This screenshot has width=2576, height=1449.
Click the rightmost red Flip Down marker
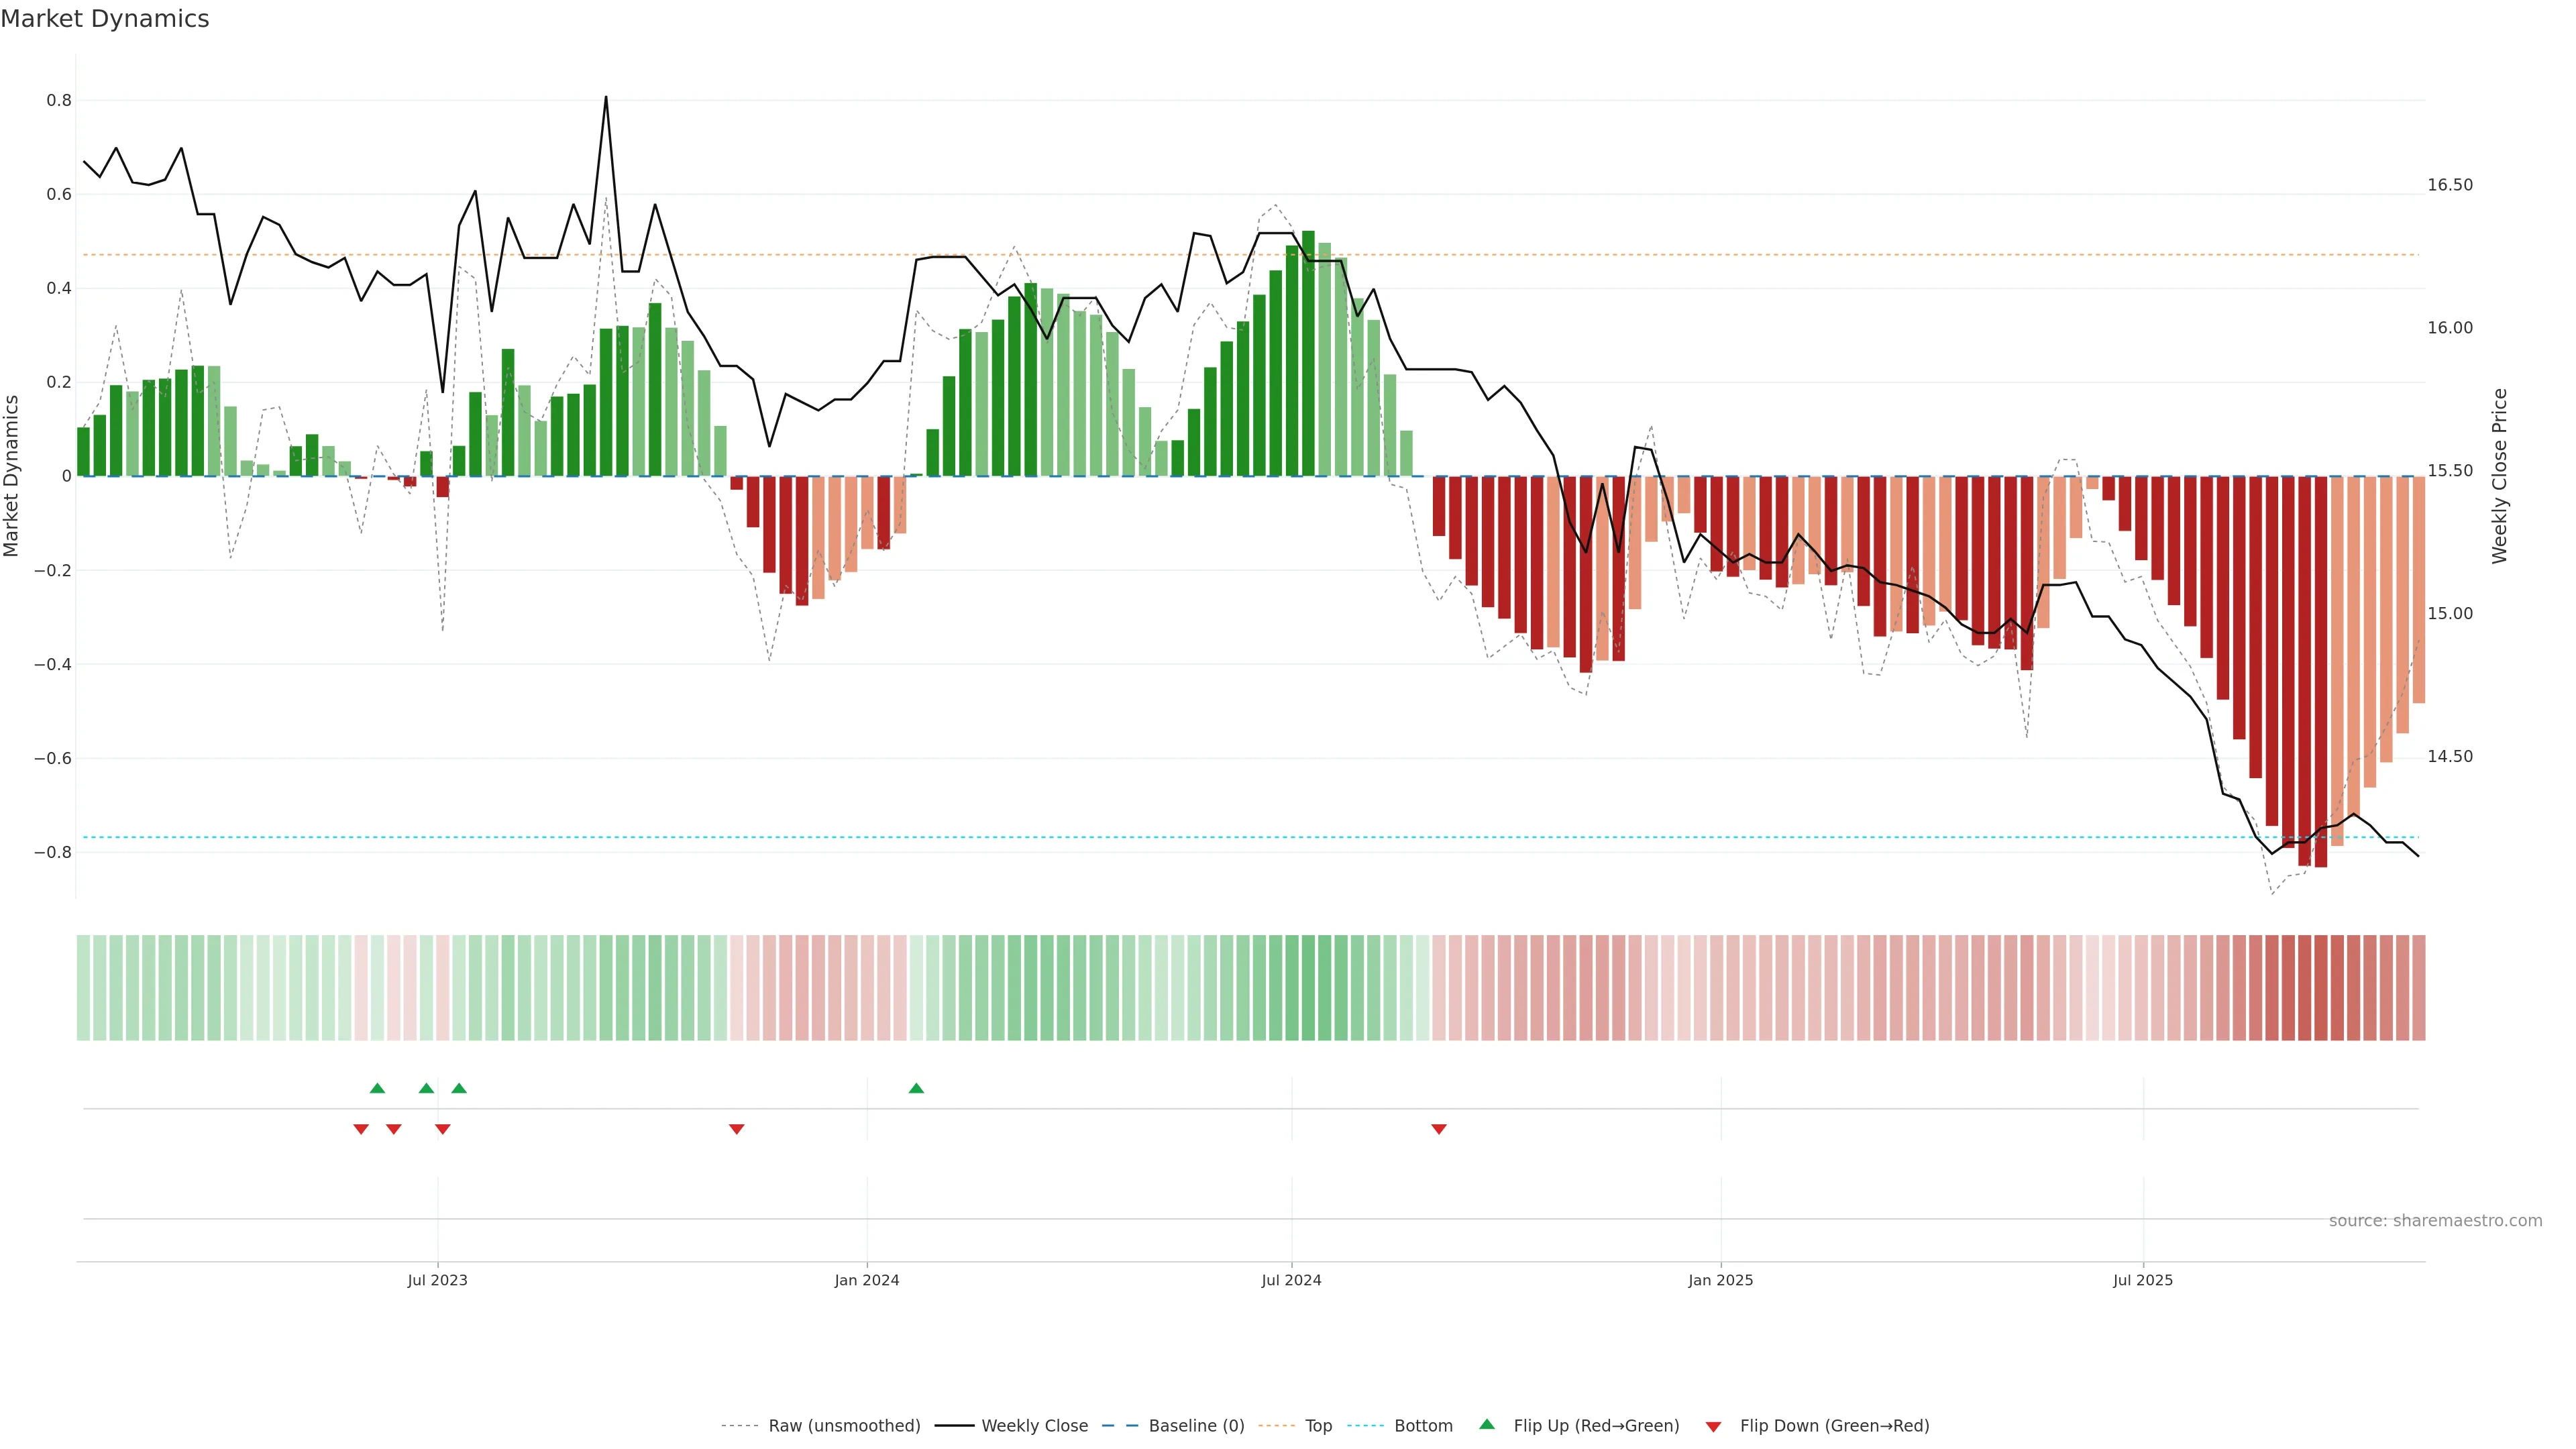(x=1438, y=1129)
